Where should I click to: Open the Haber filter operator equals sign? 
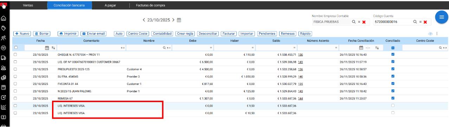[x=253, y=47]
